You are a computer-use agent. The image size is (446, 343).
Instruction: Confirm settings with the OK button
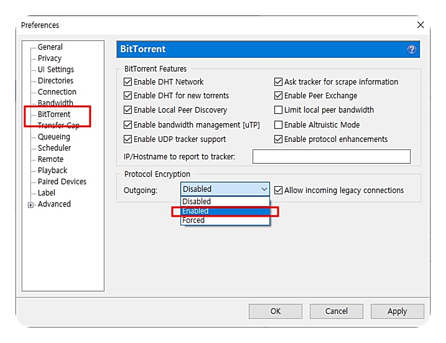(x=275, y=311)
